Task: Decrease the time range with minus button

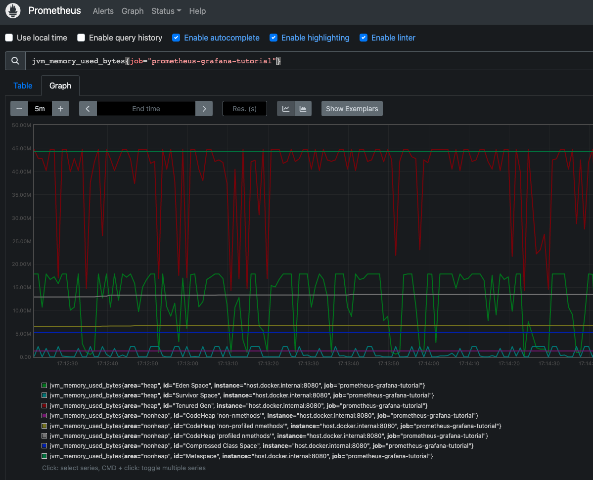Action: (x=19, y=109)
